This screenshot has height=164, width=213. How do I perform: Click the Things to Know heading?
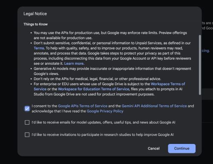(x=35, y=24)
